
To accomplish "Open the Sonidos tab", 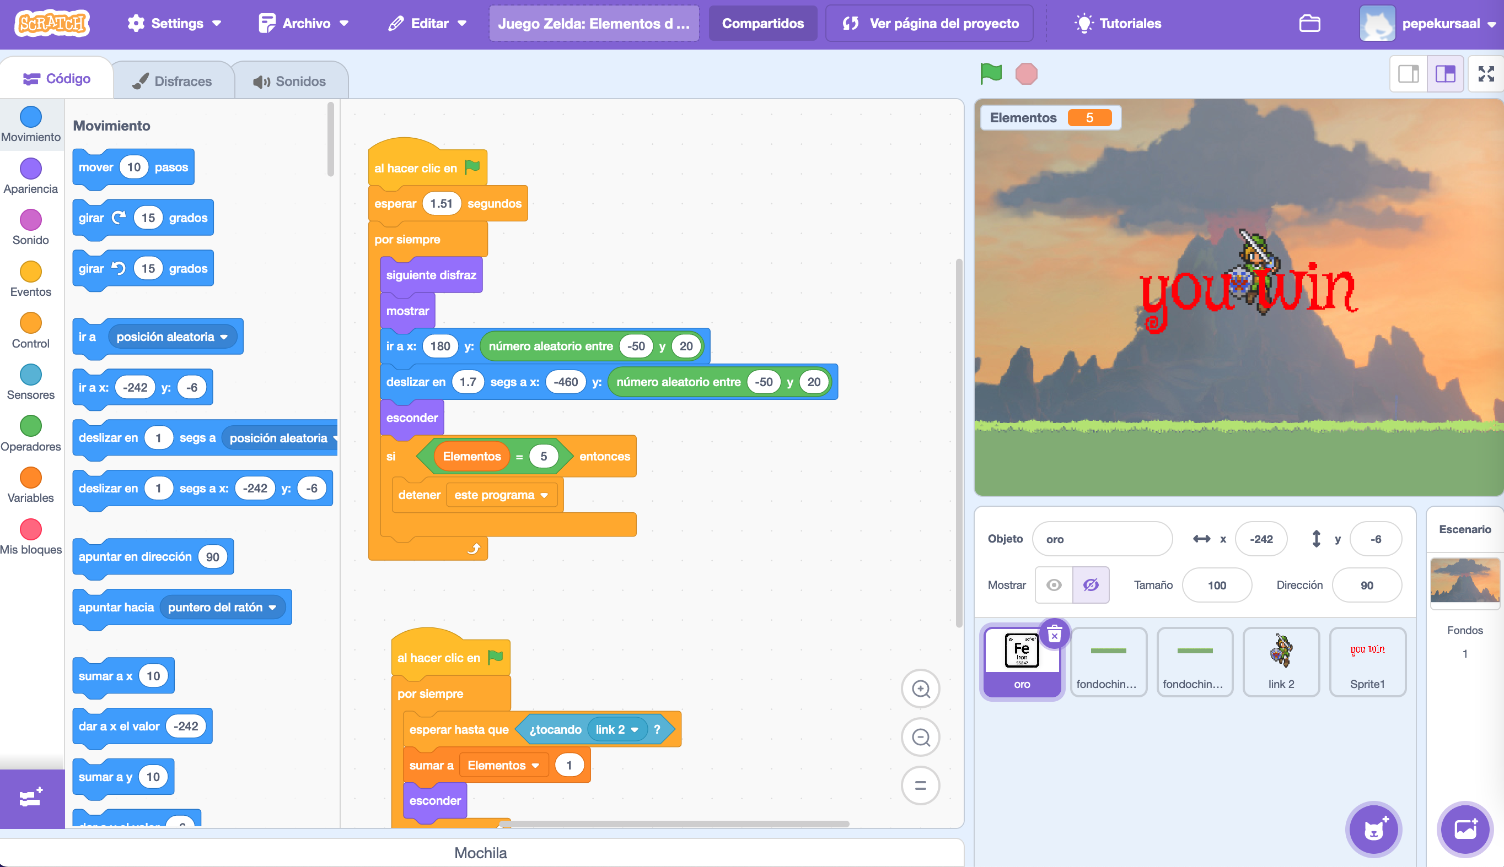I will (290, 80).
